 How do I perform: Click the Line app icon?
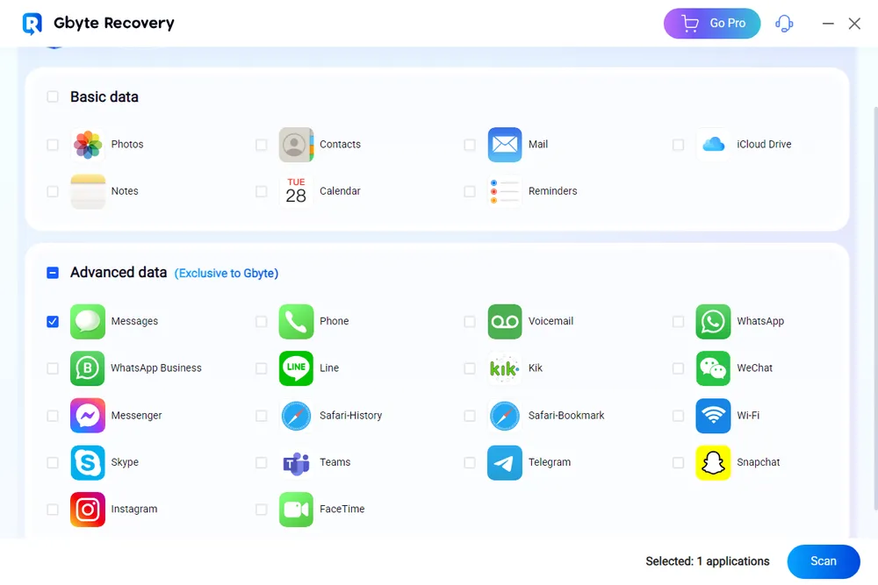296,368
